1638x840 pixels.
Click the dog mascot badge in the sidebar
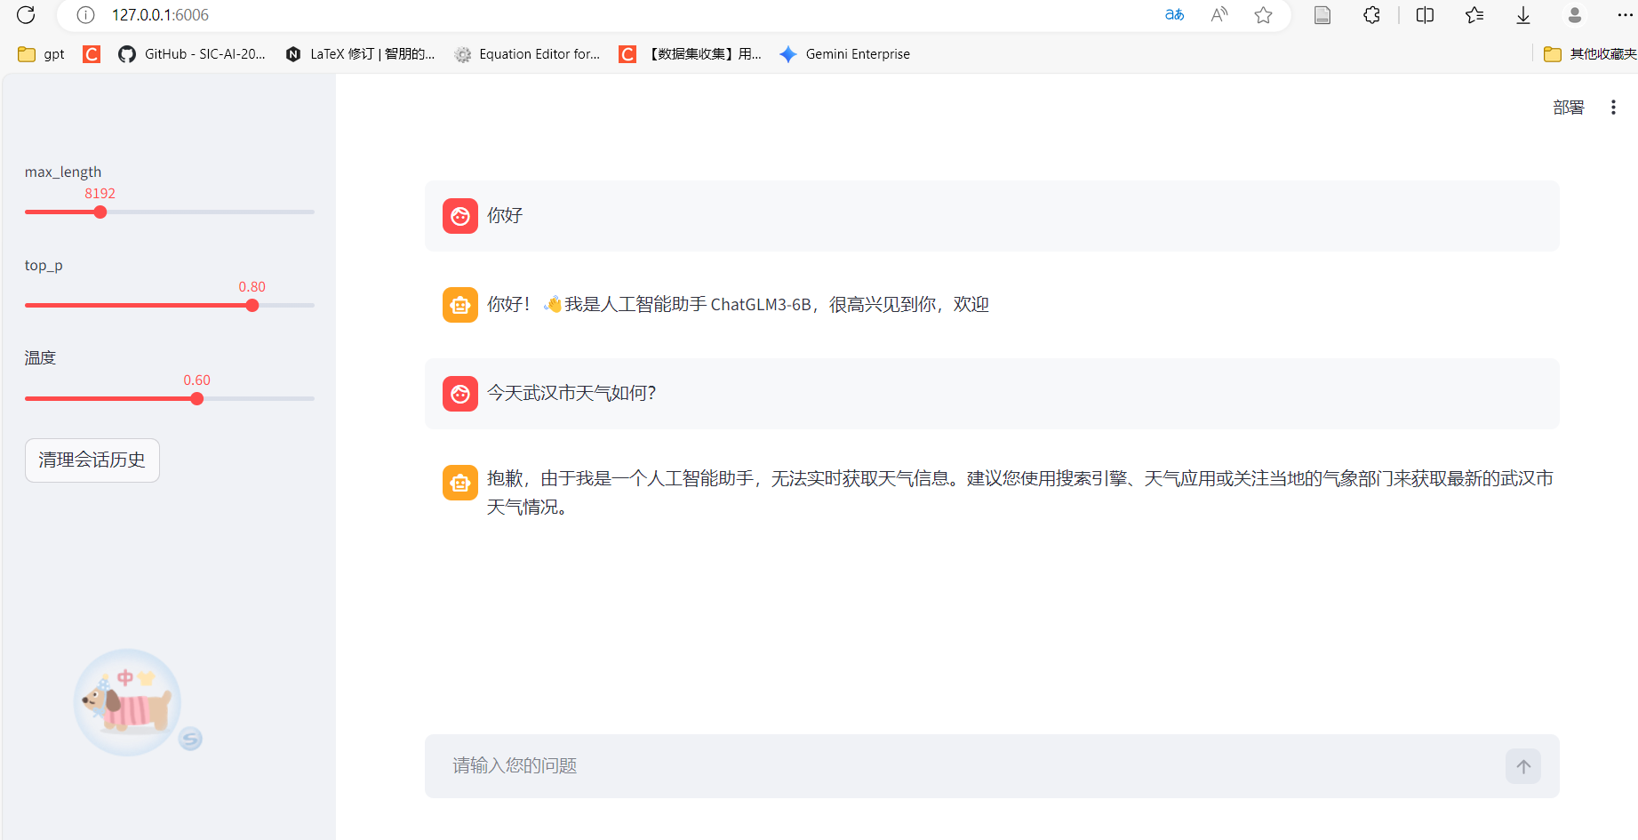click(127, 702)
